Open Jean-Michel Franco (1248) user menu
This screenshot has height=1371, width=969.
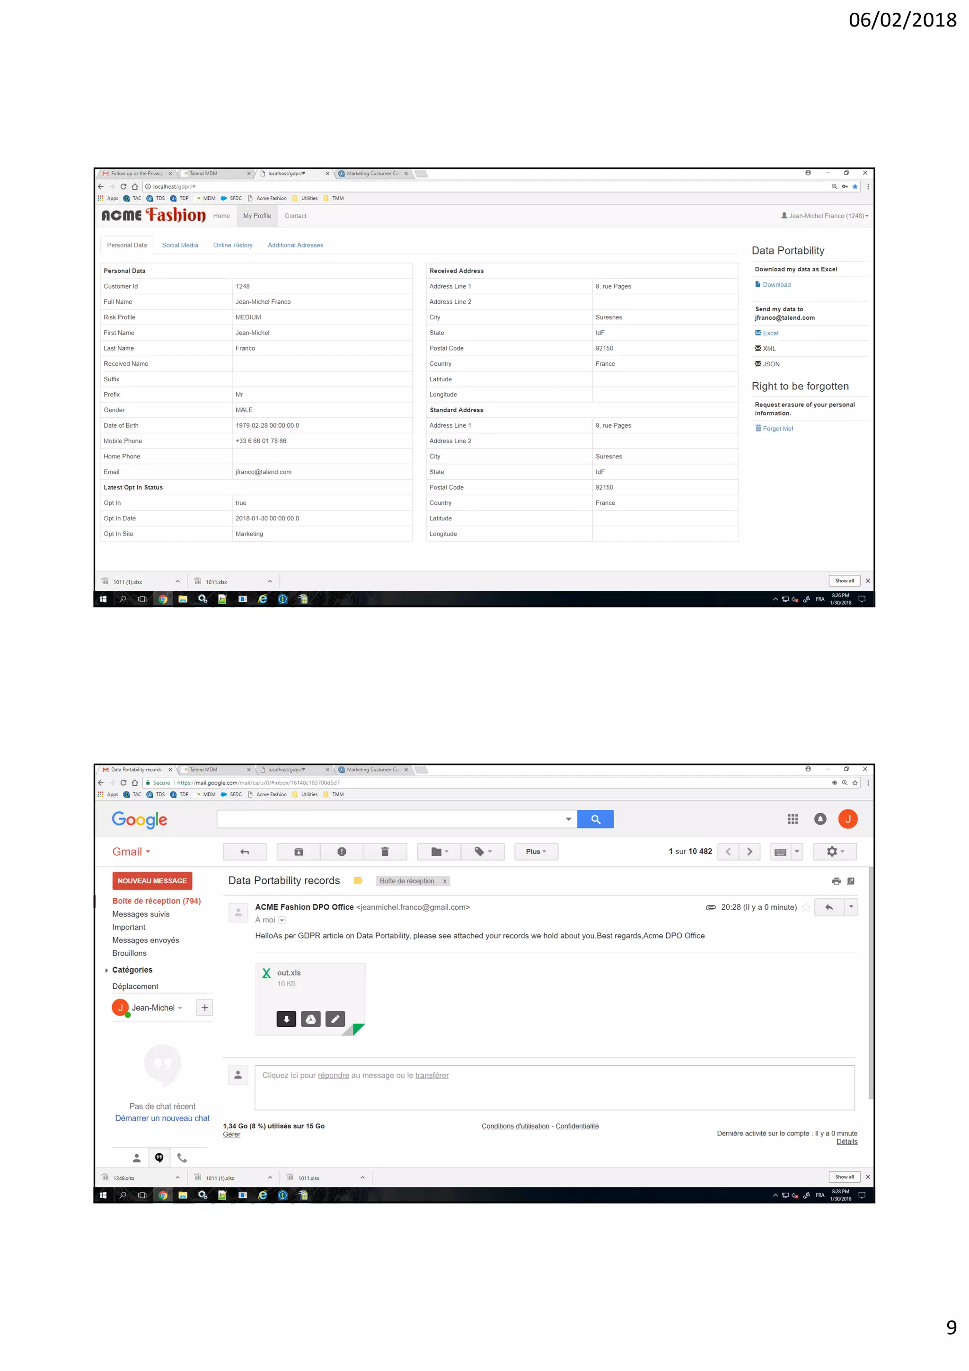[825, 216]
